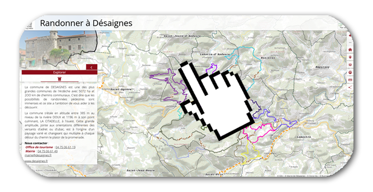
Task: Click the red map marker locate icon
Action: 350,57
